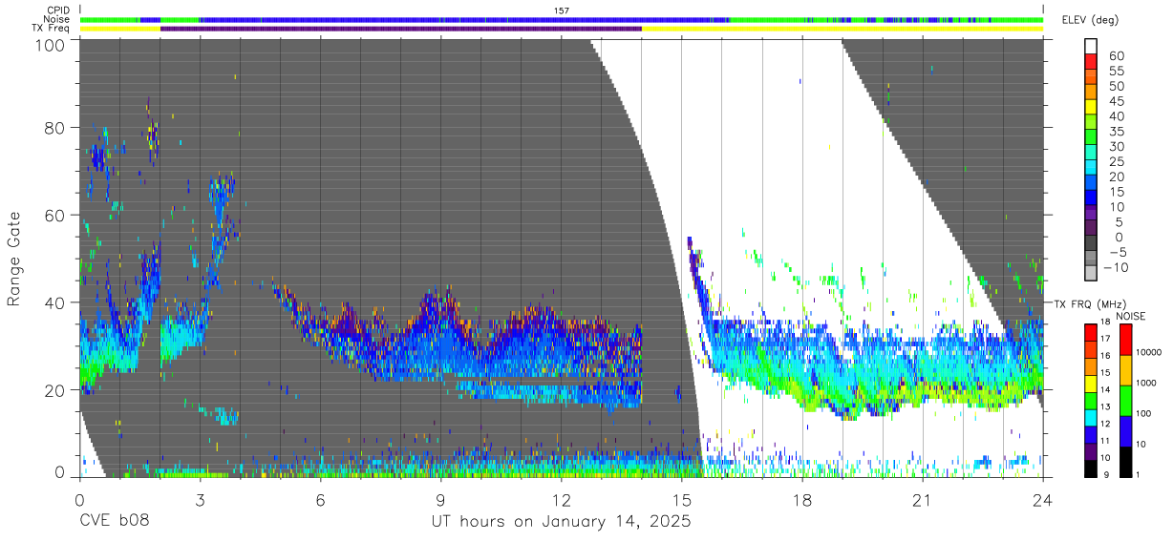Click the '20' tick on the Range Gate axis
The height and width of the screenshot is (541, 1173).
55,390
